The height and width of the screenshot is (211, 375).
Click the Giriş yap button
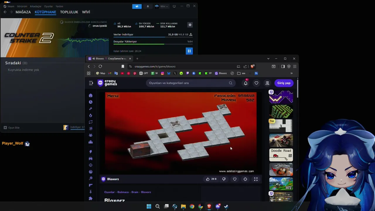(284, 83)
